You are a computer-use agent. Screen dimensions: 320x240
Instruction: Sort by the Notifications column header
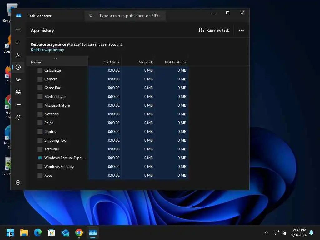coord(172,61)
